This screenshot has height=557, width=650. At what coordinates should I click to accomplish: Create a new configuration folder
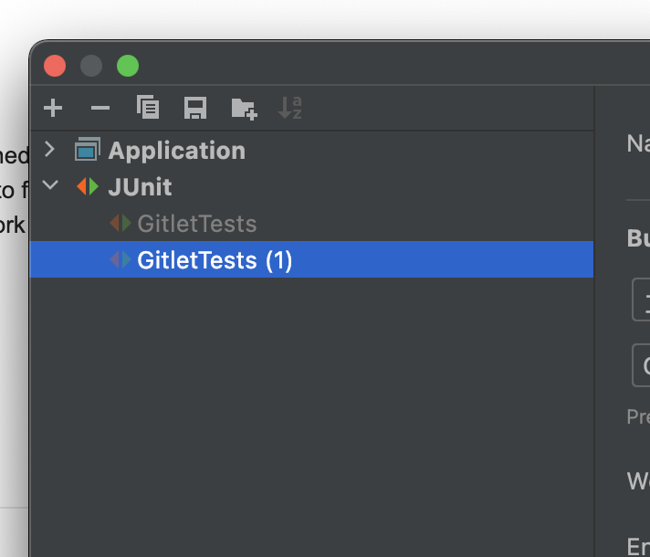click(x=244, y=109)
